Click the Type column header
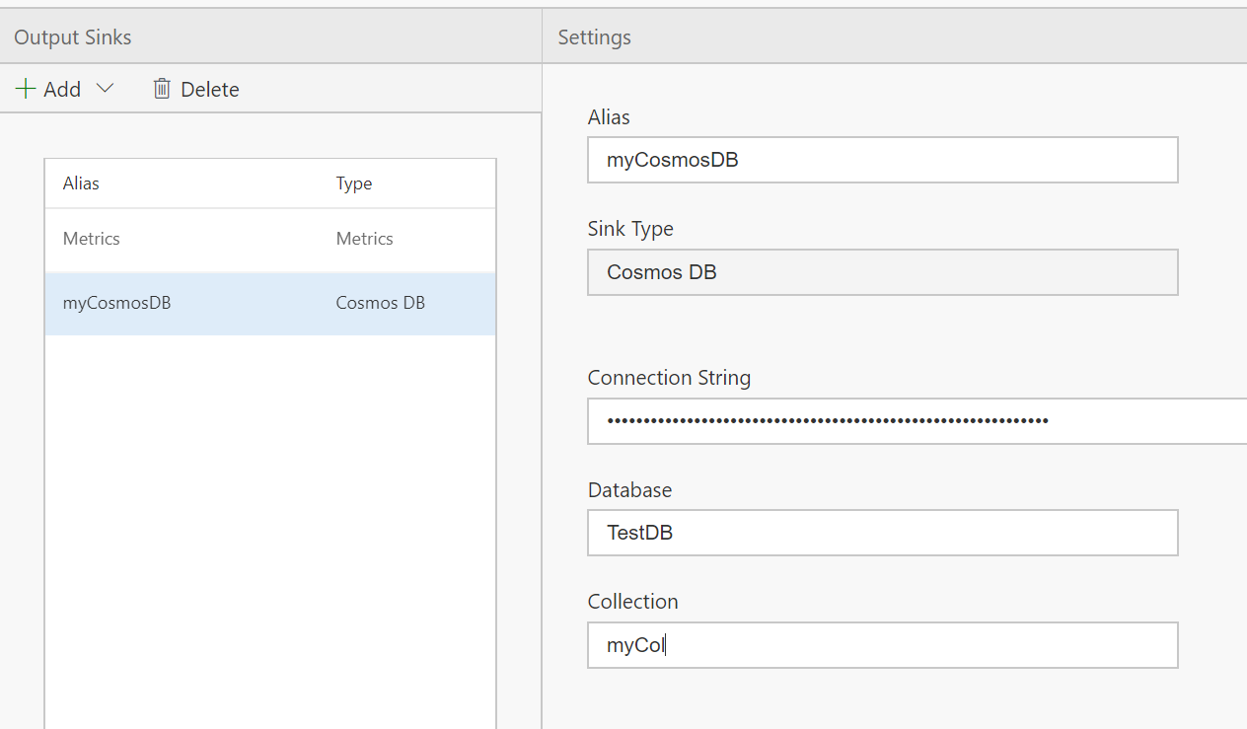 [x=353, y=183]
